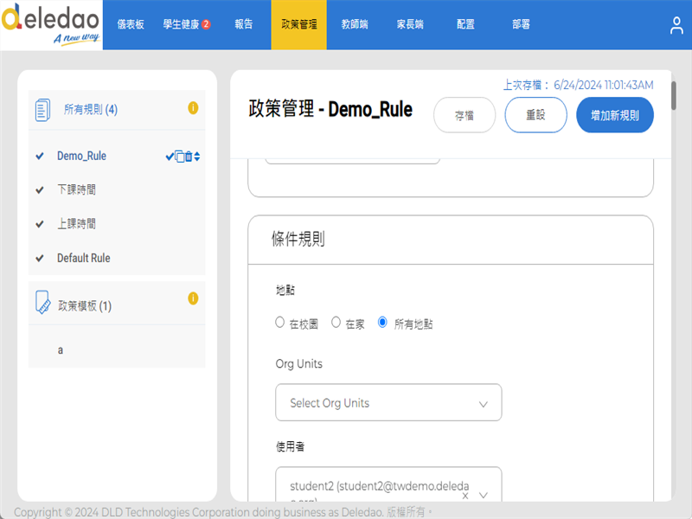
Task: Choose the 所有地點 radio button
Action: pos(383,323)
